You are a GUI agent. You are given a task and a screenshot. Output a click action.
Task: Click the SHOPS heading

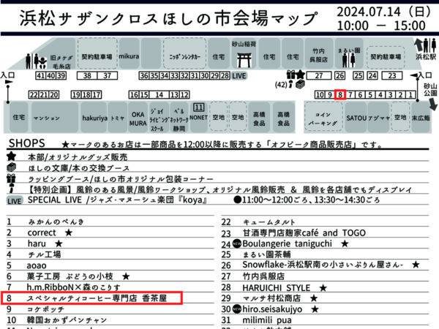pos(27,143)
